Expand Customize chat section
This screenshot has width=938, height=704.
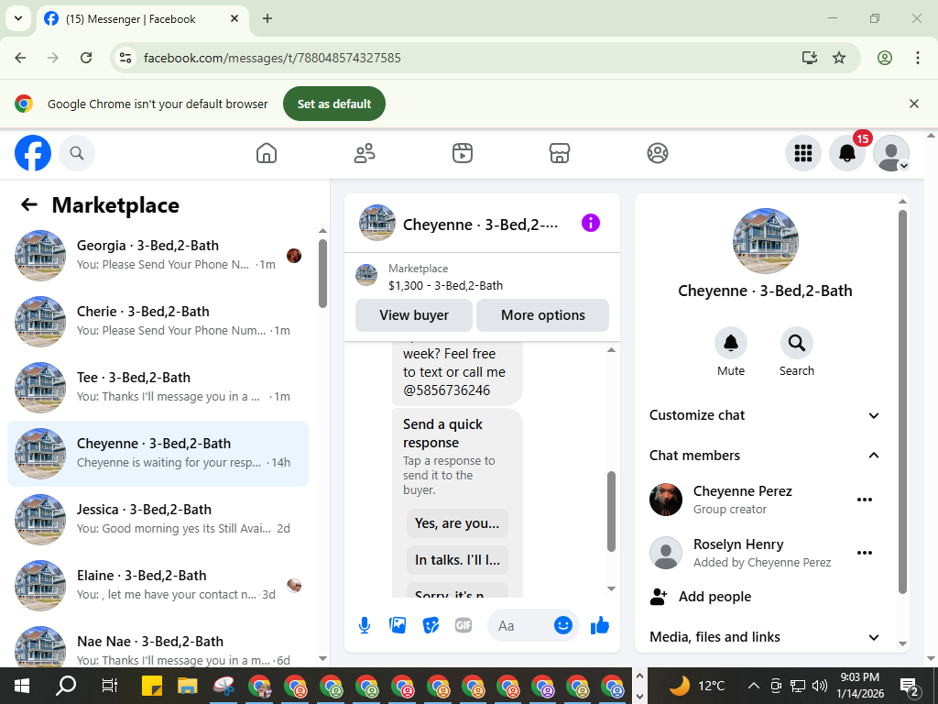pyautogui.click(x=765, y=415)
